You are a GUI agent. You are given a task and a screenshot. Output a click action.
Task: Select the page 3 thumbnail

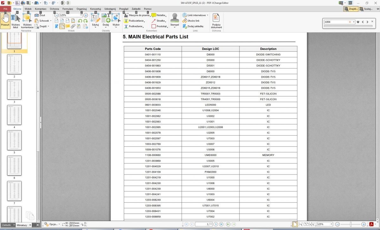[14, 89]
